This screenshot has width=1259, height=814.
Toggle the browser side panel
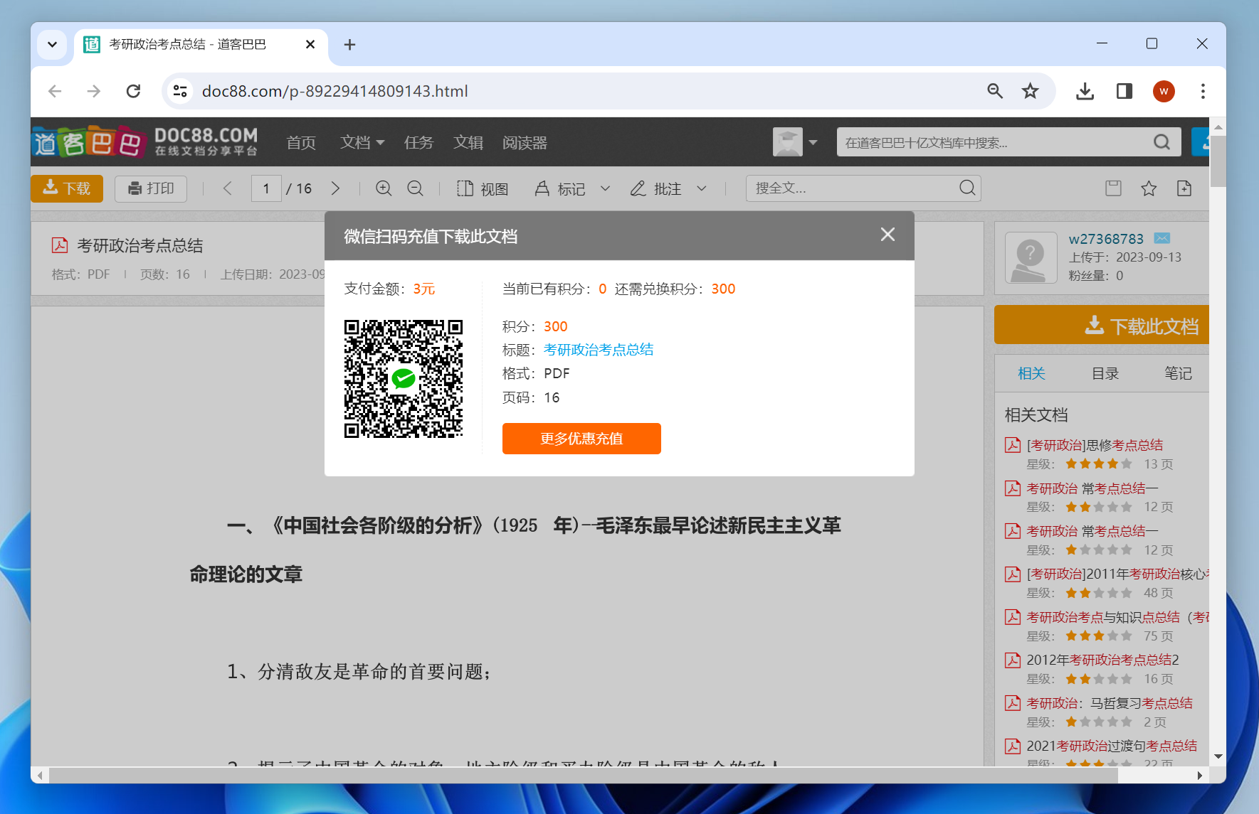tap(1124, 91)
